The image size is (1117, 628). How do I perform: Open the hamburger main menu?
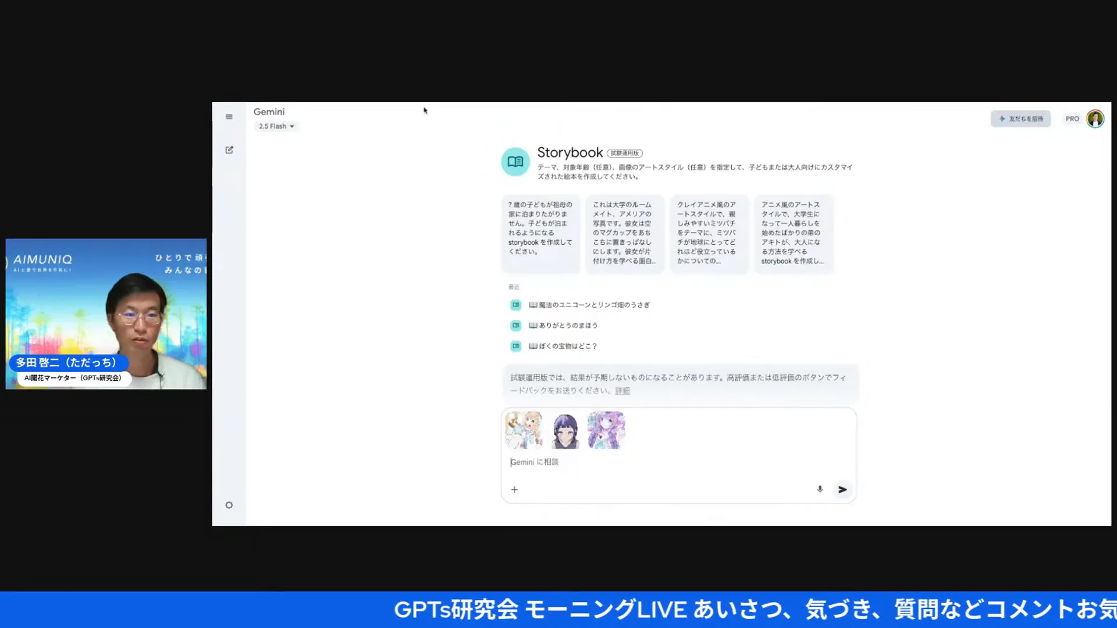[229, 117]
